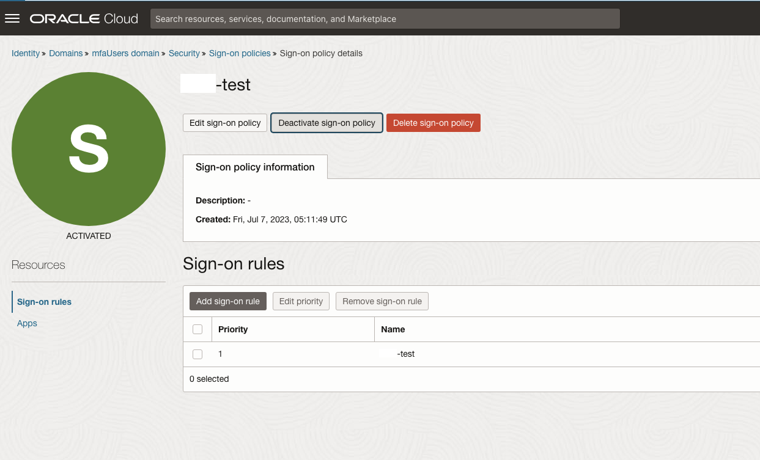
Task: Click Add sign-on rule button
Action: click(x=227, y=301)
